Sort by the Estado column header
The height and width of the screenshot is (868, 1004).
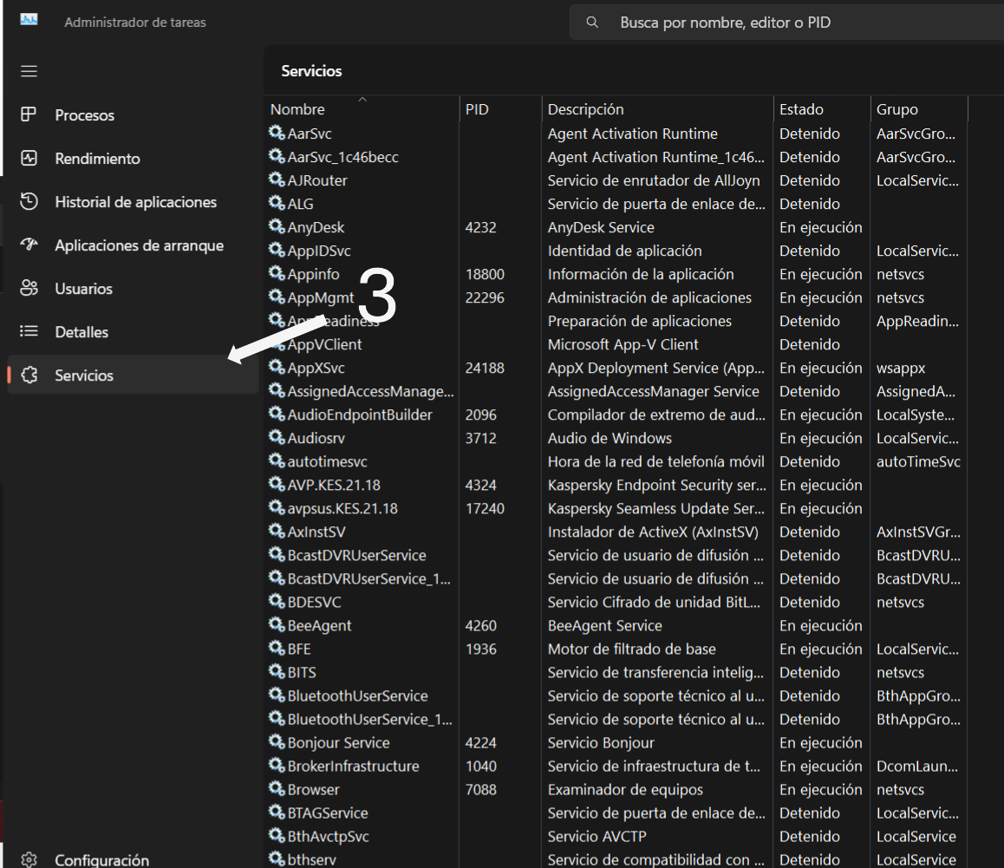[x=801, y=109]
